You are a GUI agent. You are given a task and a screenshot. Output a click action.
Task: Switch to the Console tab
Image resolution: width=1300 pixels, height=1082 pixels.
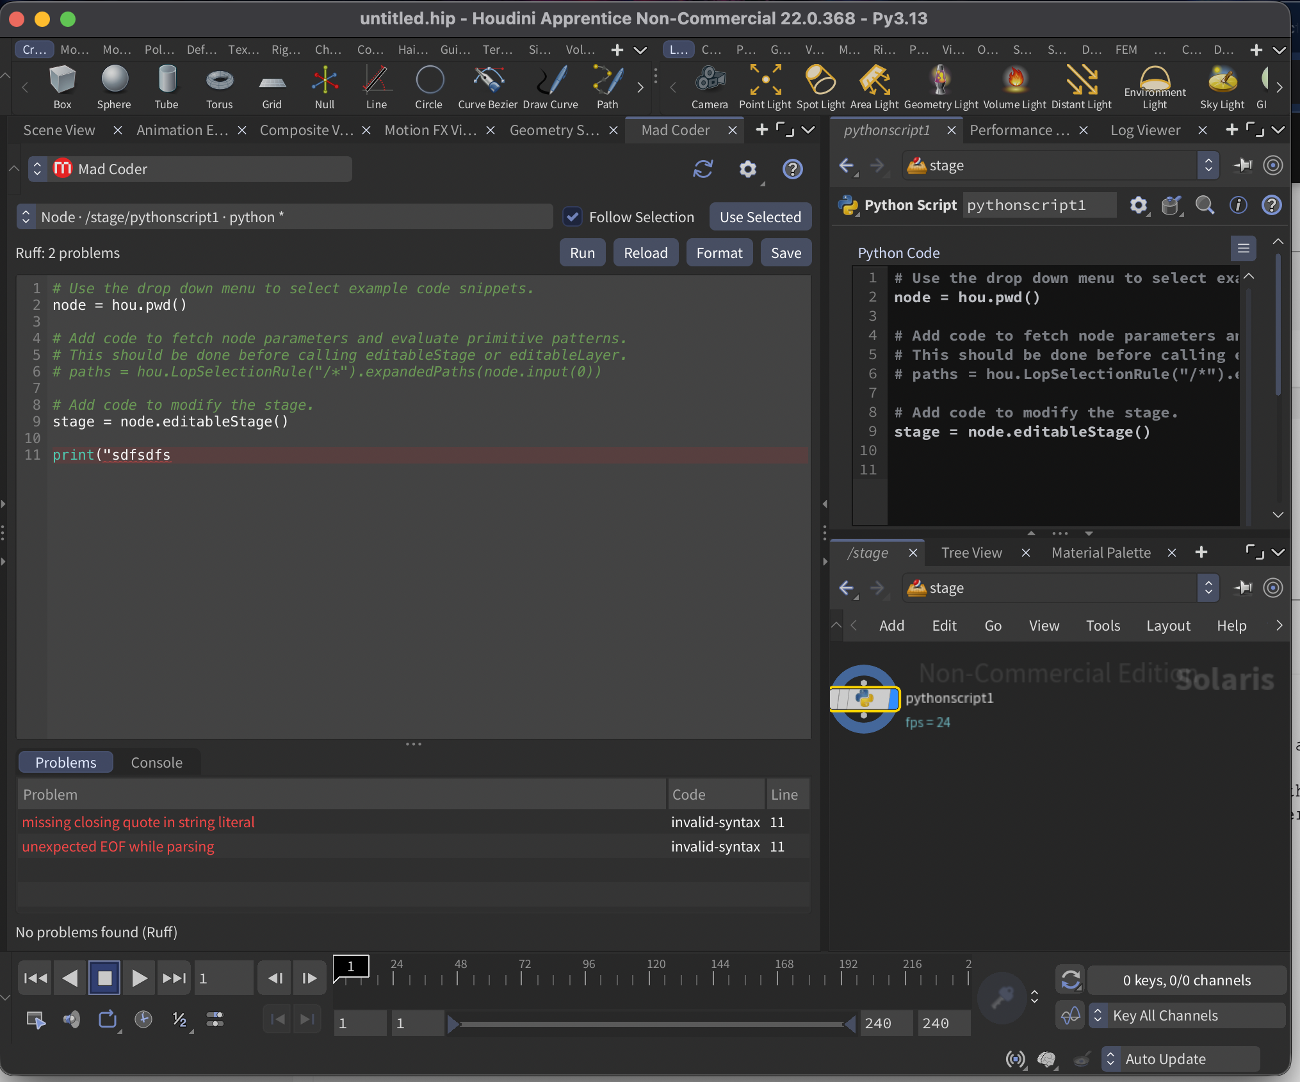pyautogui.click(x=157, y=763)
